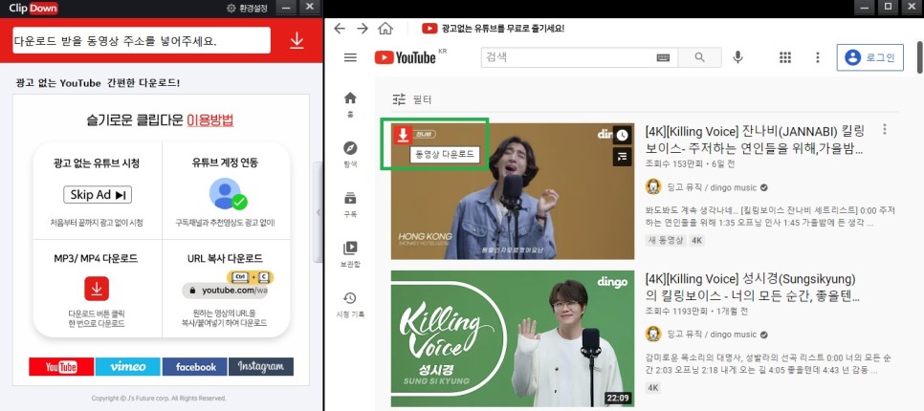Open YouTube settings three-dot menu
Screen dimensions: 924x411
tap(817, 57)
